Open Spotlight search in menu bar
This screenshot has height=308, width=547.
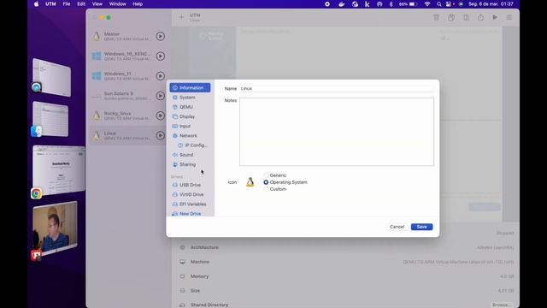tap(438, 4)
